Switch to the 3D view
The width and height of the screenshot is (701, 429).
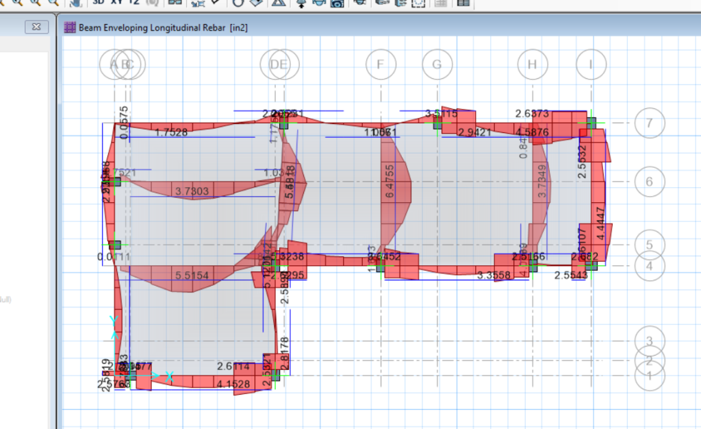point(97,3)
